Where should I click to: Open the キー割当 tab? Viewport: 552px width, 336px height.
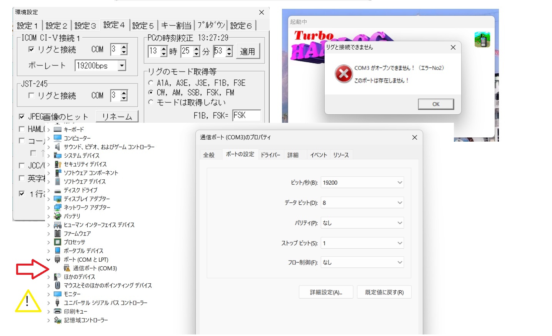point(176,26)
